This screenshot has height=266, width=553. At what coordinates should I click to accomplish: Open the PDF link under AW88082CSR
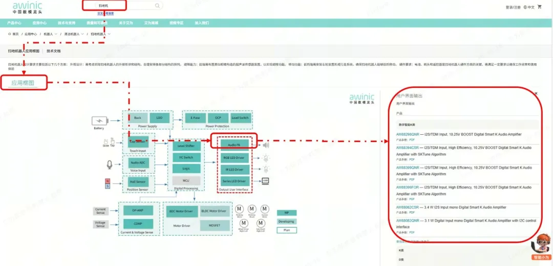click(412, 212)
